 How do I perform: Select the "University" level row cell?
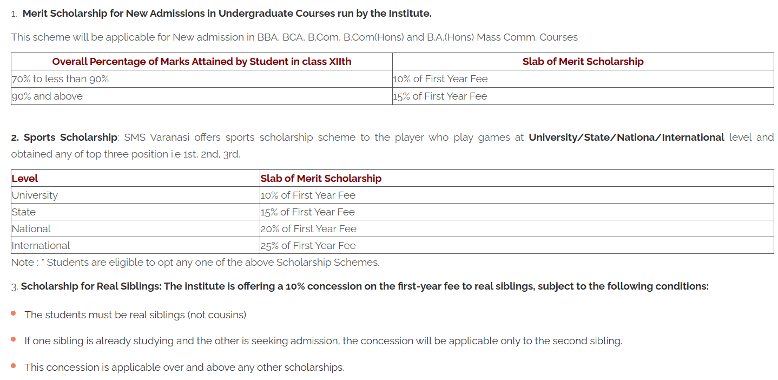tap(35, 195)
